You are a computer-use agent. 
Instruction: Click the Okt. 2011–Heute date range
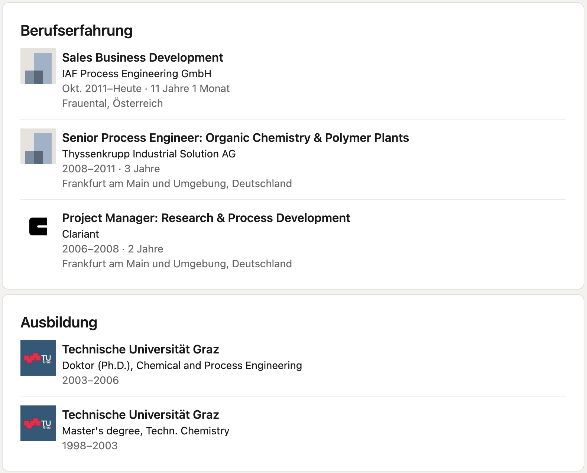coord(102,88)
